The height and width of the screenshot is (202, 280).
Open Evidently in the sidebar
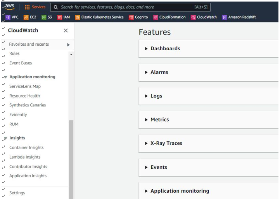[18, 115]
